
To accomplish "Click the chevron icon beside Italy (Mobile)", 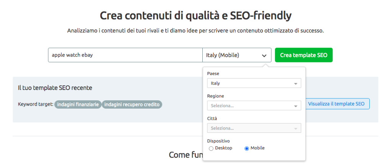I will click(x=264, y=56).
